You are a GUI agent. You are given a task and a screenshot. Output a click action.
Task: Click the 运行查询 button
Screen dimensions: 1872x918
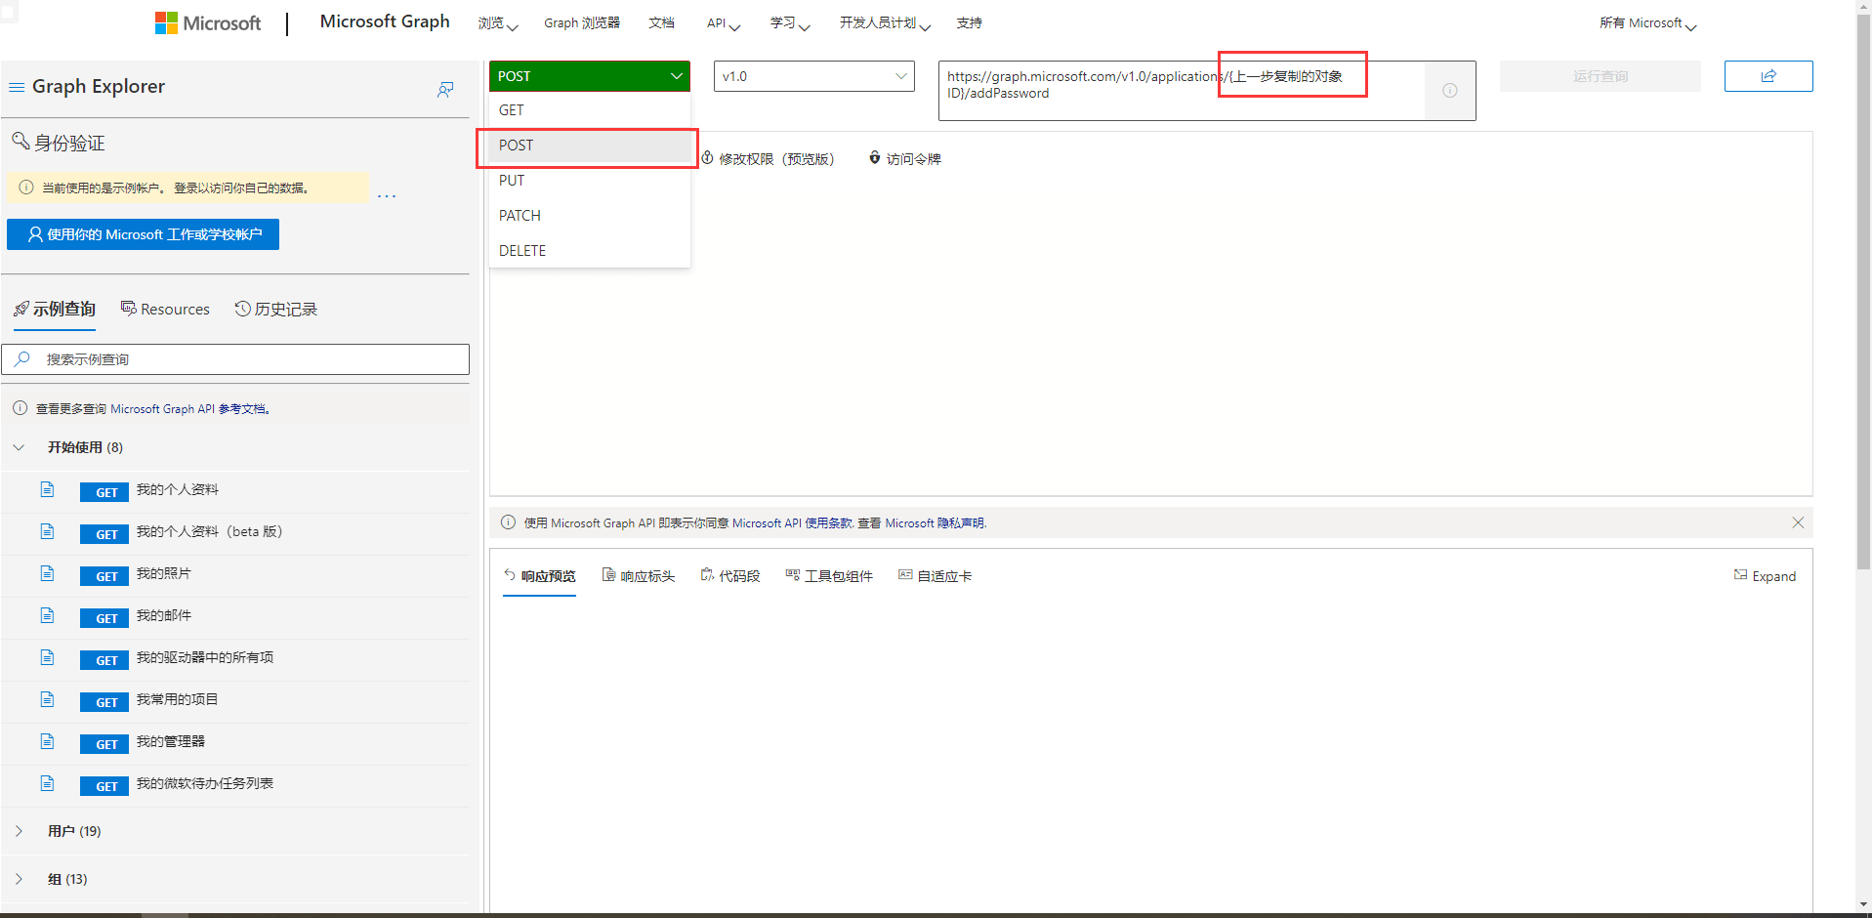pyautogui.click(x=1601, y=76)
